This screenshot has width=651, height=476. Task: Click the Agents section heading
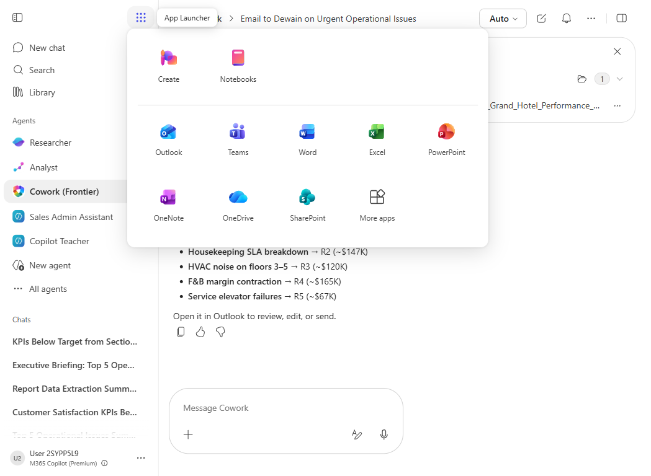[24, 121]
